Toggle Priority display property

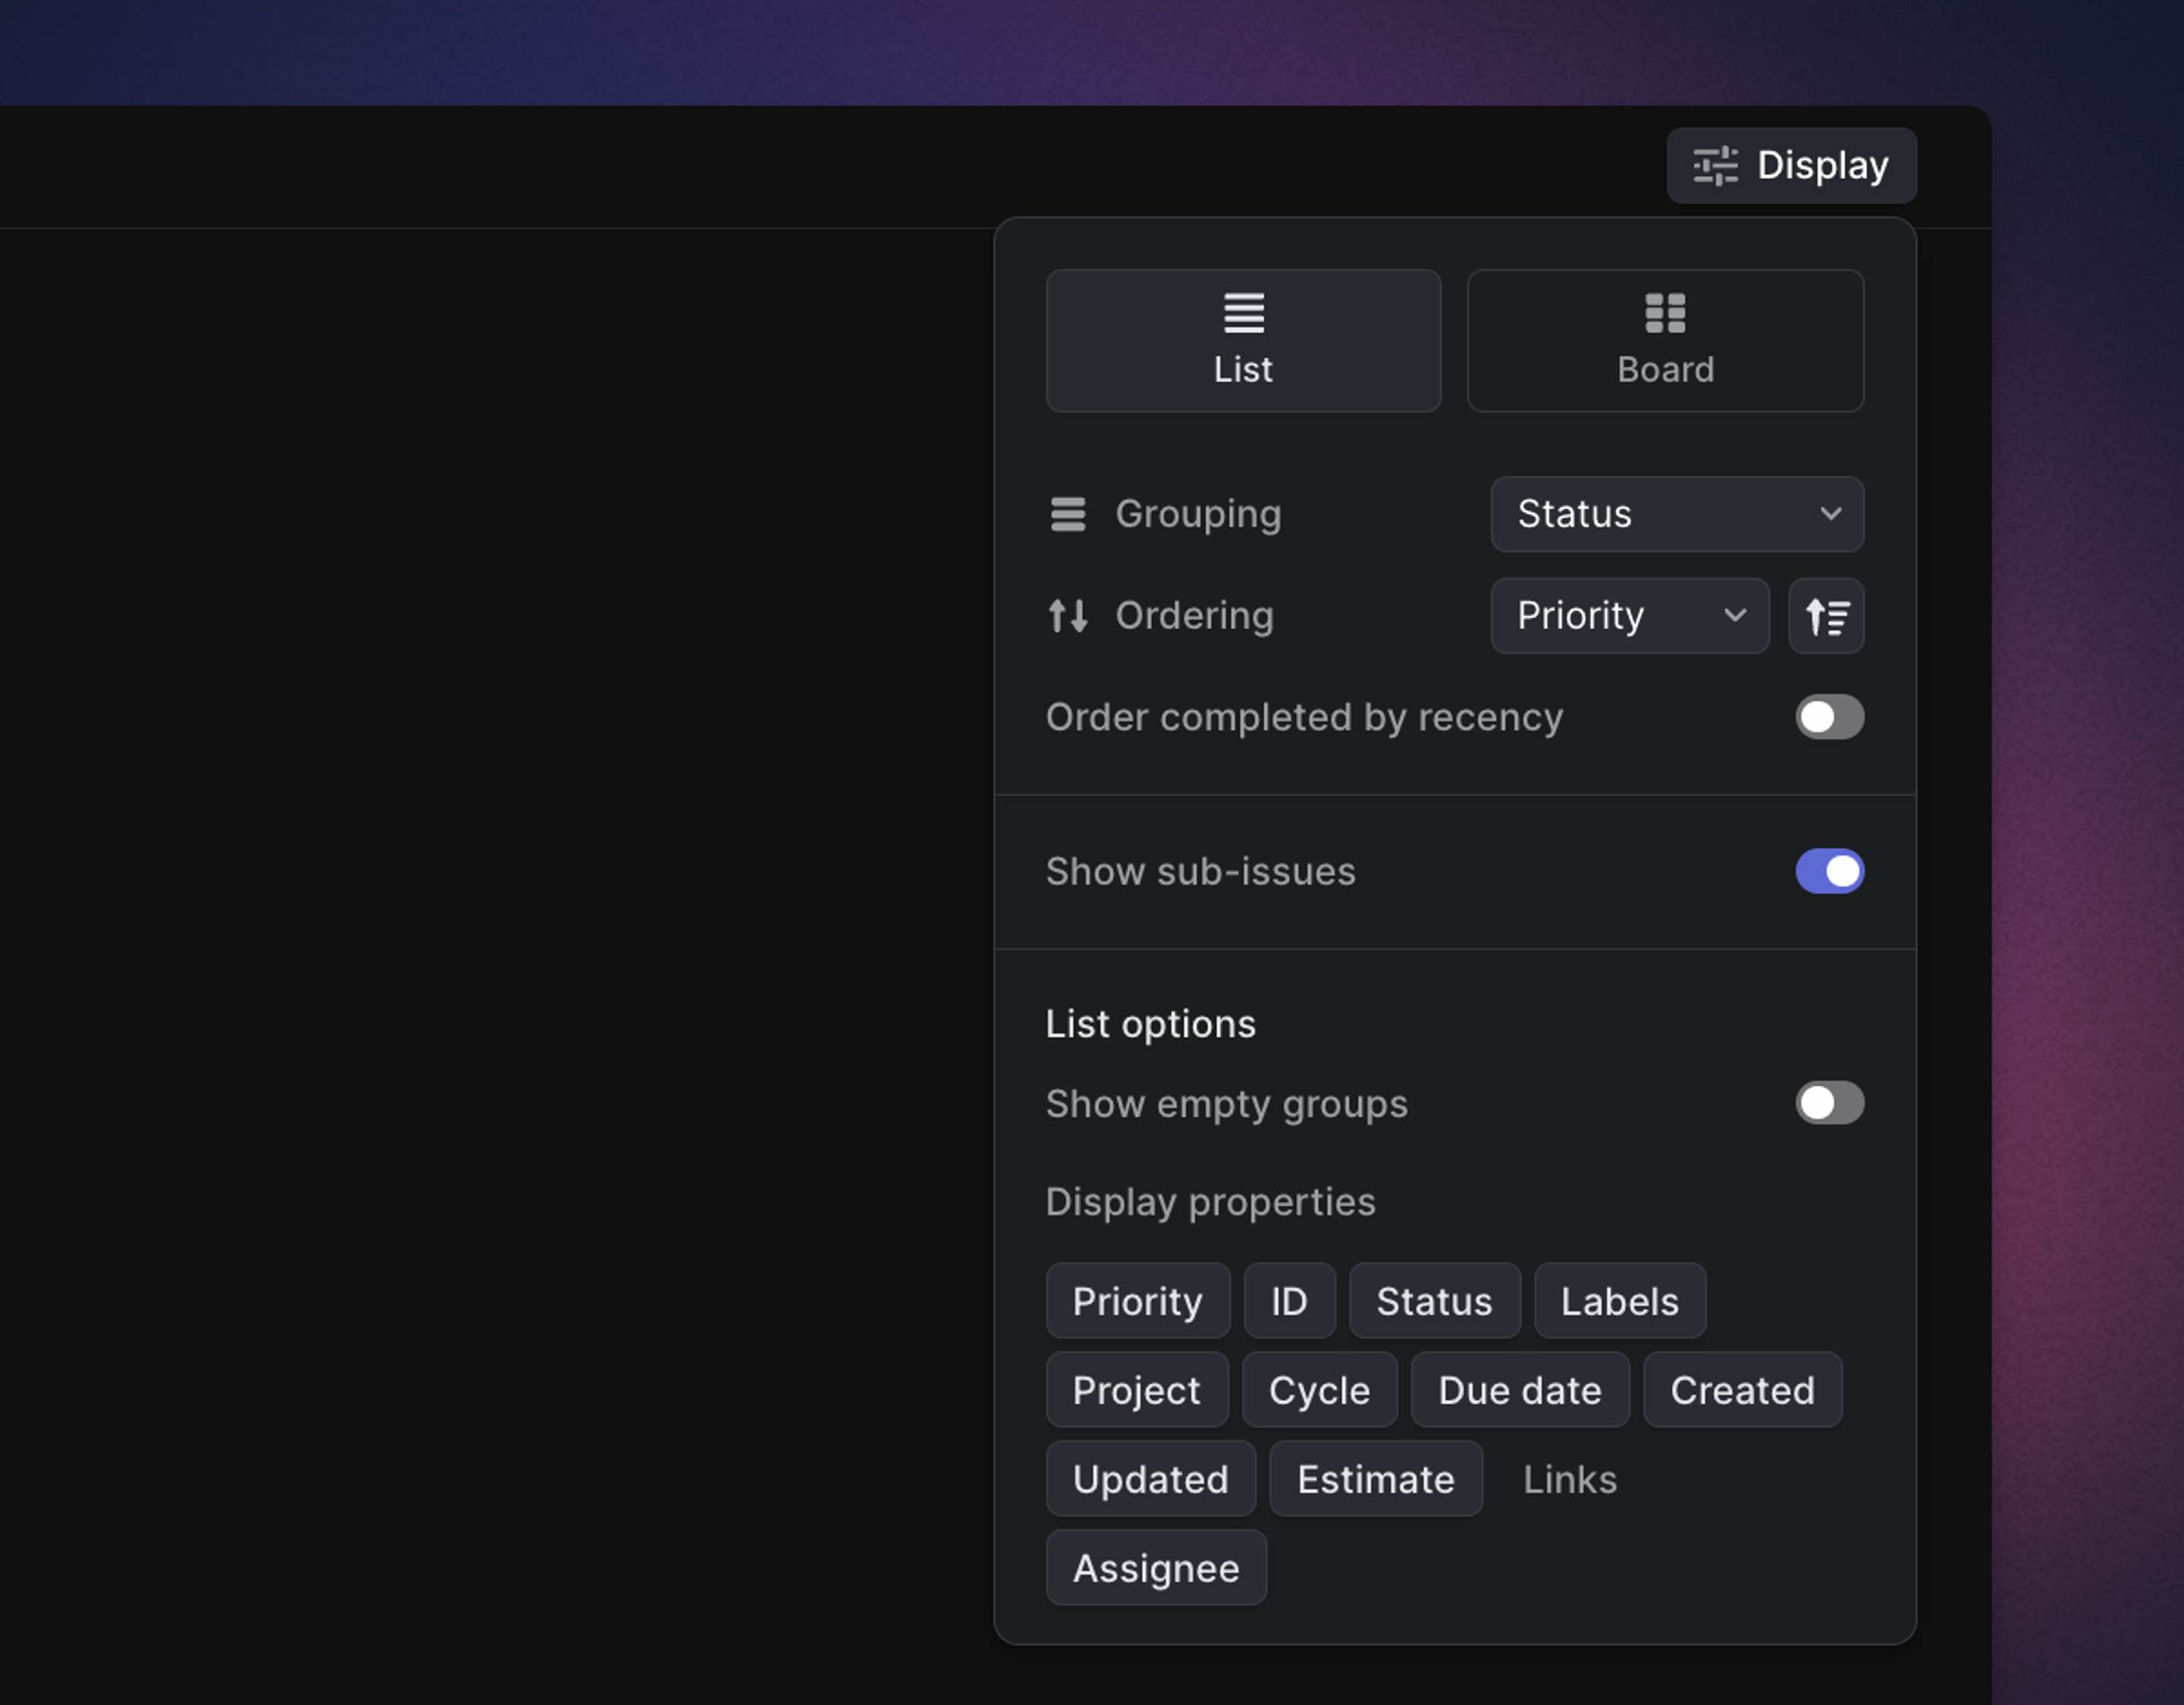[1138, 1301]
